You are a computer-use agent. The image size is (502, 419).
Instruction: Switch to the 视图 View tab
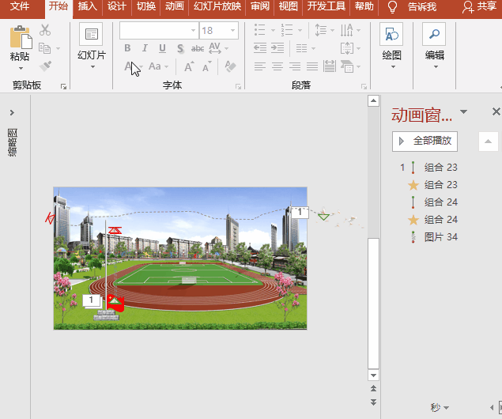click(288, 6)
